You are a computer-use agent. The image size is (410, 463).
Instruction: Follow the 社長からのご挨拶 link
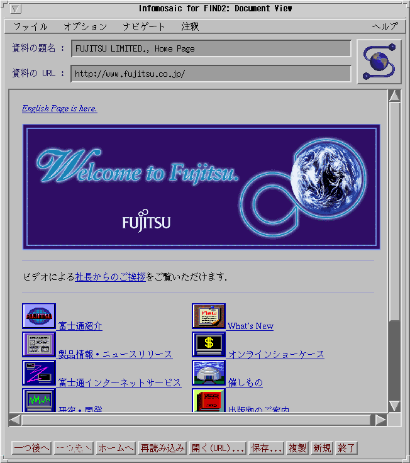pos(110,277)
